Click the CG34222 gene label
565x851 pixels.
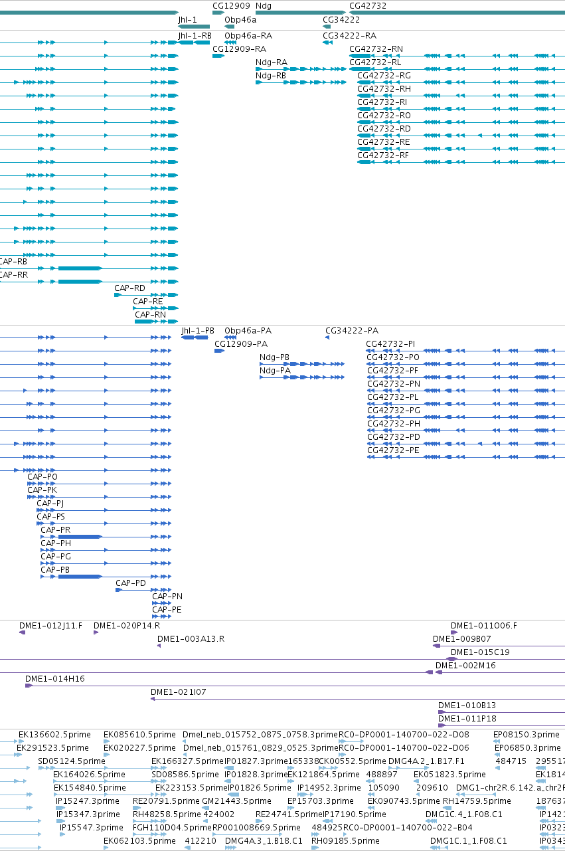341,20
